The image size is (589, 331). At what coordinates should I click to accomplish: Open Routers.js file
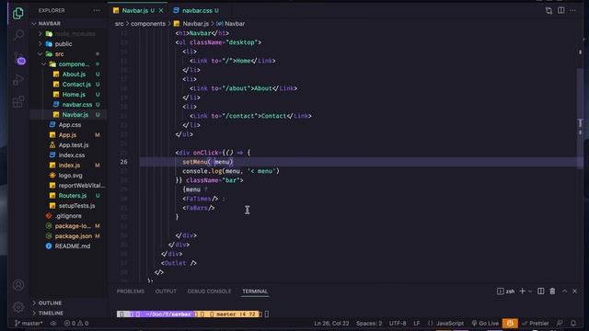tap(72, 196)
